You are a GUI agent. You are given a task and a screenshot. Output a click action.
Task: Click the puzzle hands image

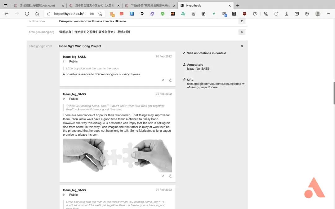point(117,155)
